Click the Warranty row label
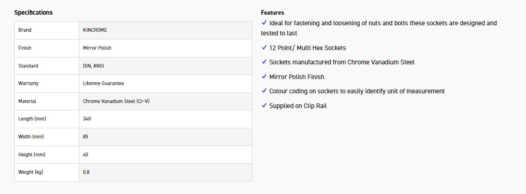526x194 pixels. [28, 83]
